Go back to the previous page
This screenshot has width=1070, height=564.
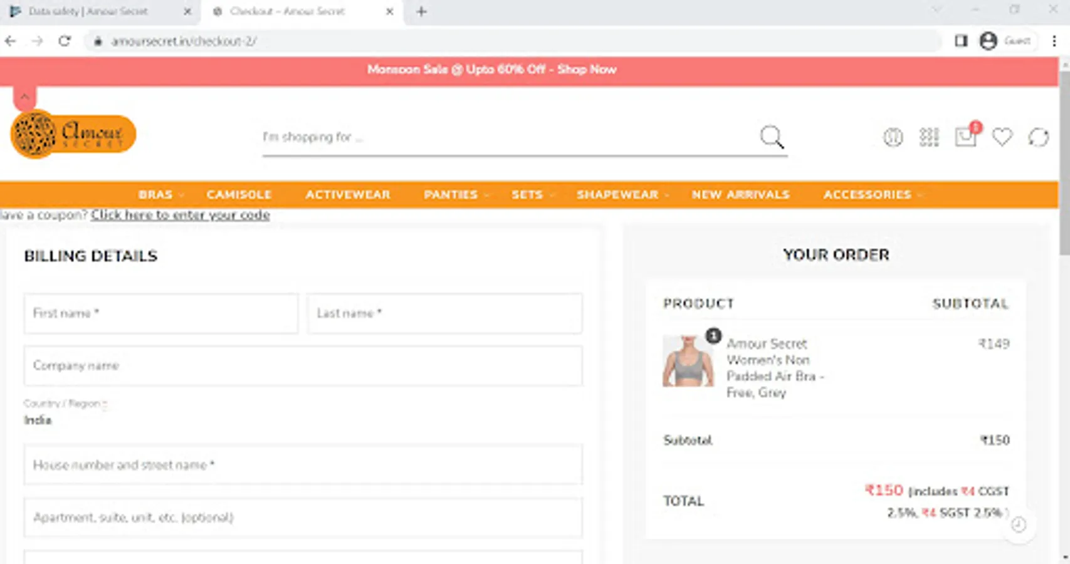(11, 41)
